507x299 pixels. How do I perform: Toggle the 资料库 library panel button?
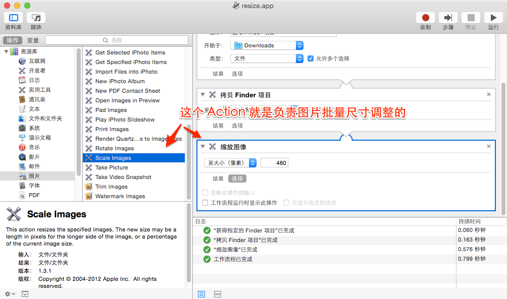coord(13,18)
